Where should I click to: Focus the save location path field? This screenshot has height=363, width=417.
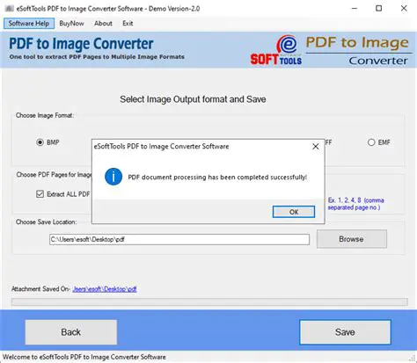pos(179,239)
